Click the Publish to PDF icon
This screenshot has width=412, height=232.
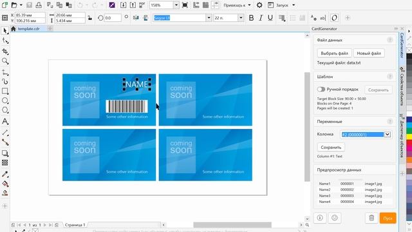pyautogui.click(x=142, y=5)
